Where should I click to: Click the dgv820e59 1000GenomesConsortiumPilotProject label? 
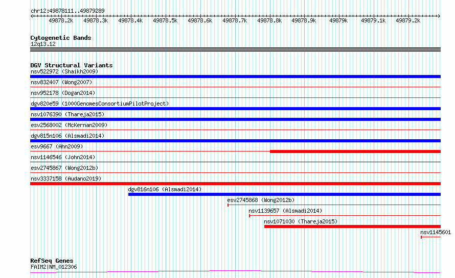100,104
